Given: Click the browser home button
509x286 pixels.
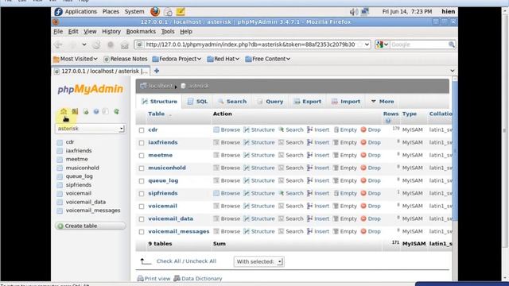Looking at the screenshot, I should click(x=125, y=45).
